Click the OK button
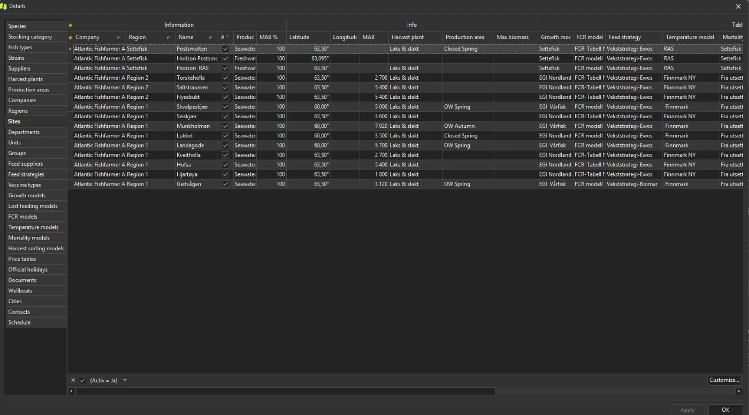The height and width of the screenshot is (415, 749). click(725, 410)
